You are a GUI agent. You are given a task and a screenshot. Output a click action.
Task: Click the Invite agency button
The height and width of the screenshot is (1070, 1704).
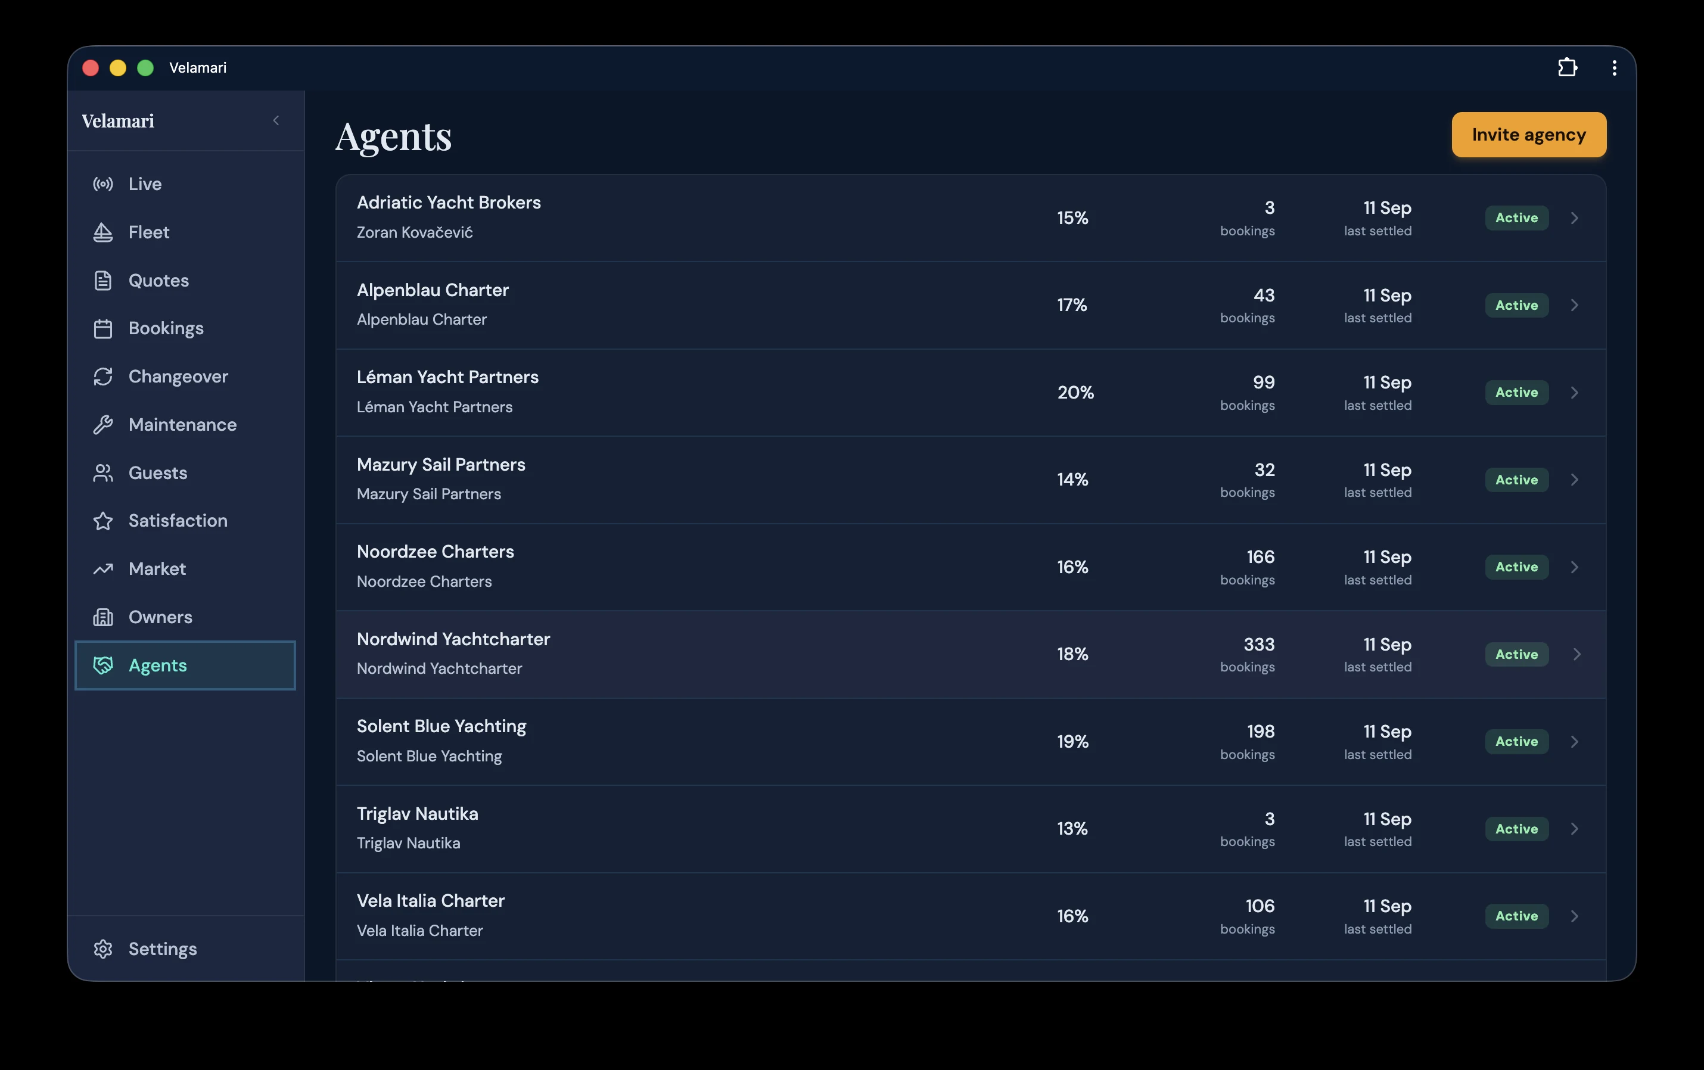pos(1528,135)
